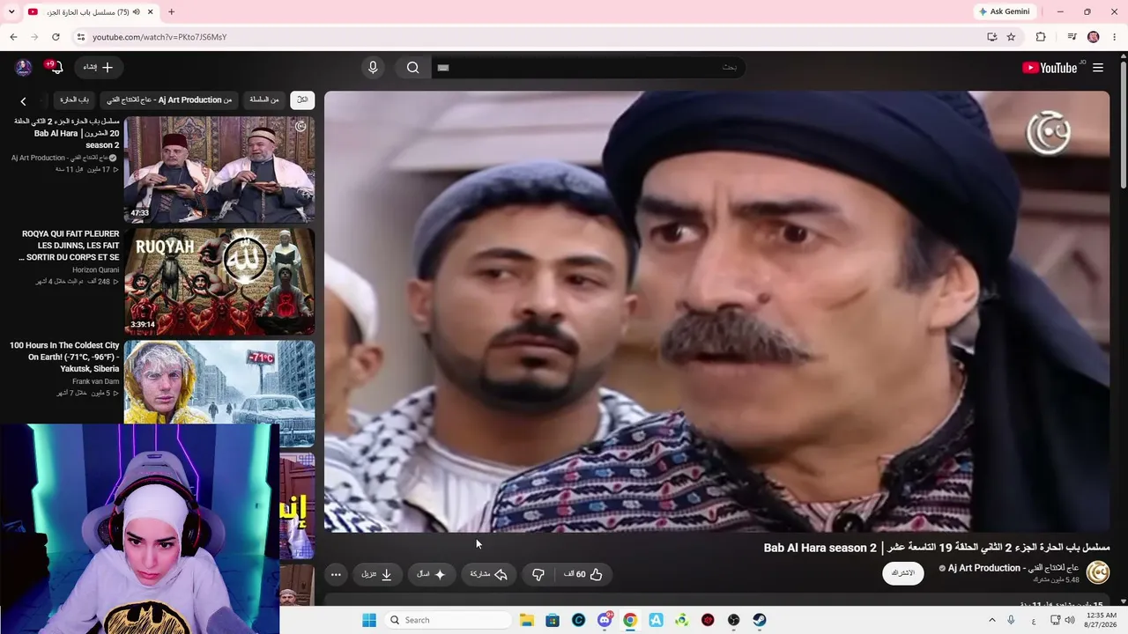Dislike the video with thumbs-down button
1128x634 pixels.
click(538, 574)
